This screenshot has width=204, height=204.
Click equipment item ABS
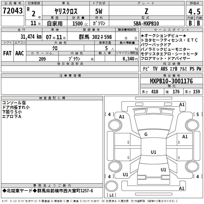coord(164,69)
